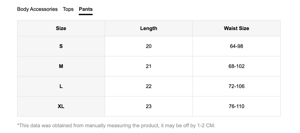Click the manual measurement disclaimer note
This screenshot has width=300, height=133.
116,126
